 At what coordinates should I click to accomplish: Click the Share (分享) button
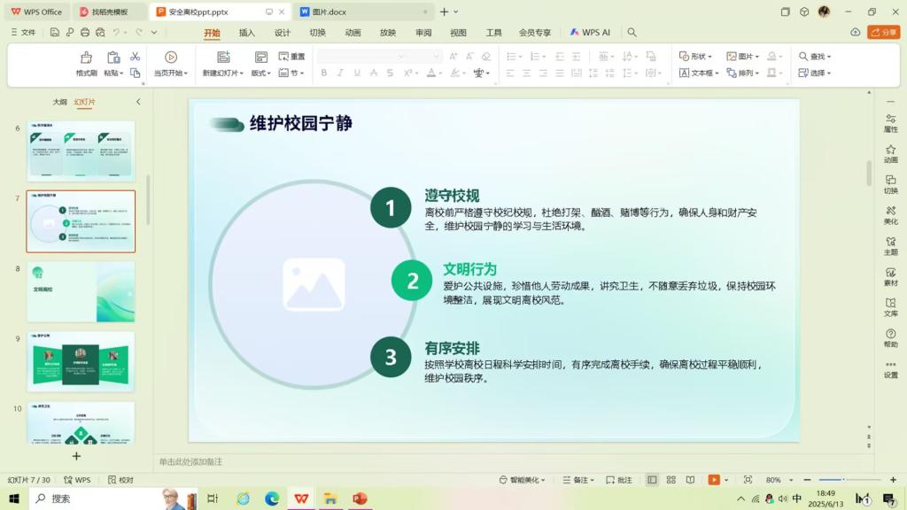pos(883,32)
